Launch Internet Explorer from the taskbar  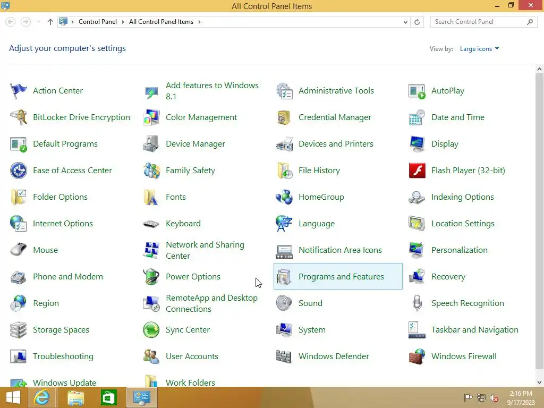point(41,397)
